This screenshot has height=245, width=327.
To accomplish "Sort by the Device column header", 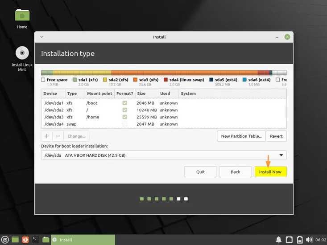I will point(53,94).
